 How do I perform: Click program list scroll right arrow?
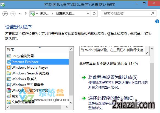click(67, 108)
